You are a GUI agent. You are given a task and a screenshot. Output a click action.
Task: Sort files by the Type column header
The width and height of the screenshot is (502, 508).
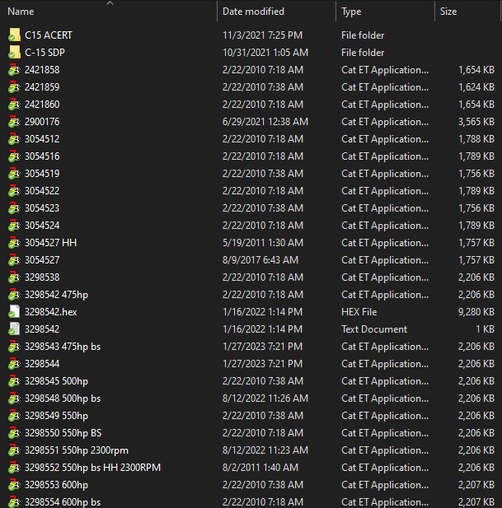351,12
